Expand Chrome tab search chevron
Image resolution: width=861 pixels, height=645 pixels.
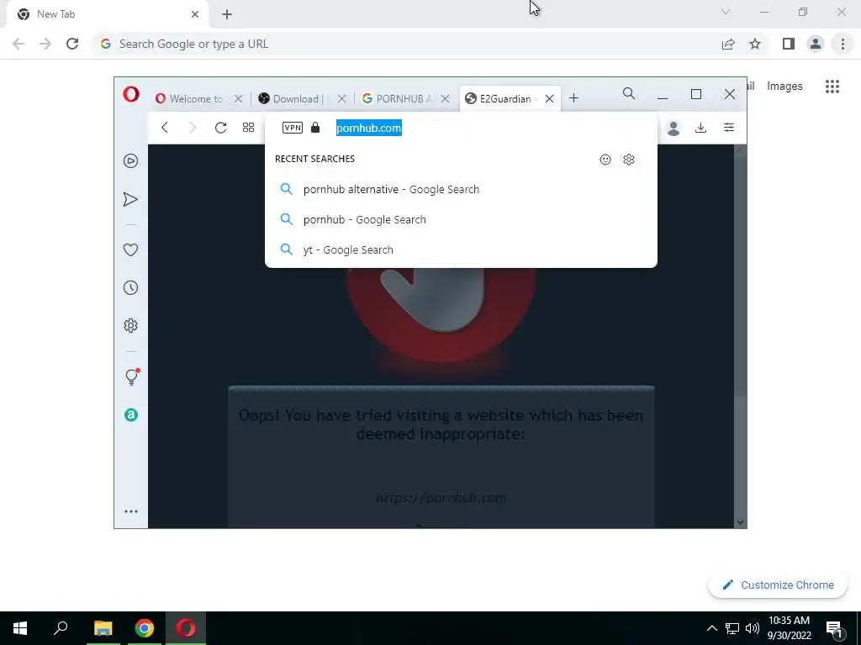coord(726,12)
